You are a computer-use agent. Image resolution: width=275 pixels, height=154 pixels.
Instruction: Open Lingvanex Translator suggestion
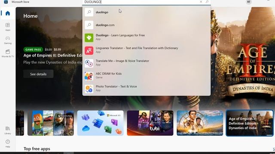point(147,50)
